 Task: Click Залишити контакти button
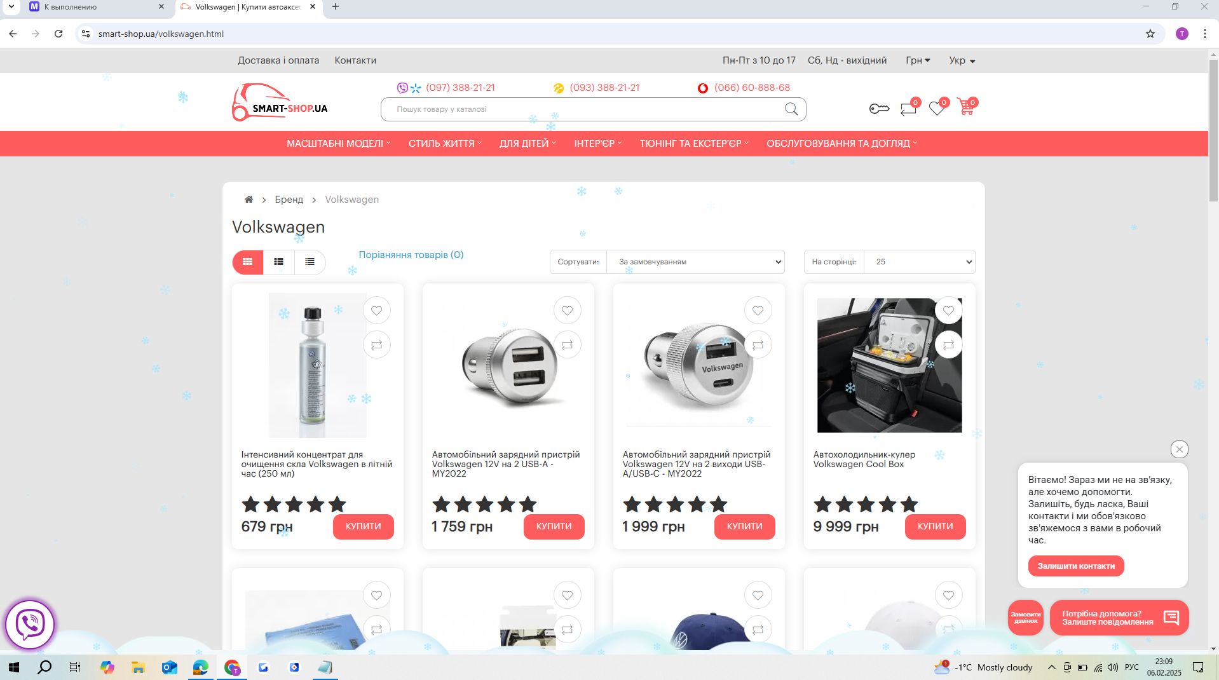click(1076, 566)
